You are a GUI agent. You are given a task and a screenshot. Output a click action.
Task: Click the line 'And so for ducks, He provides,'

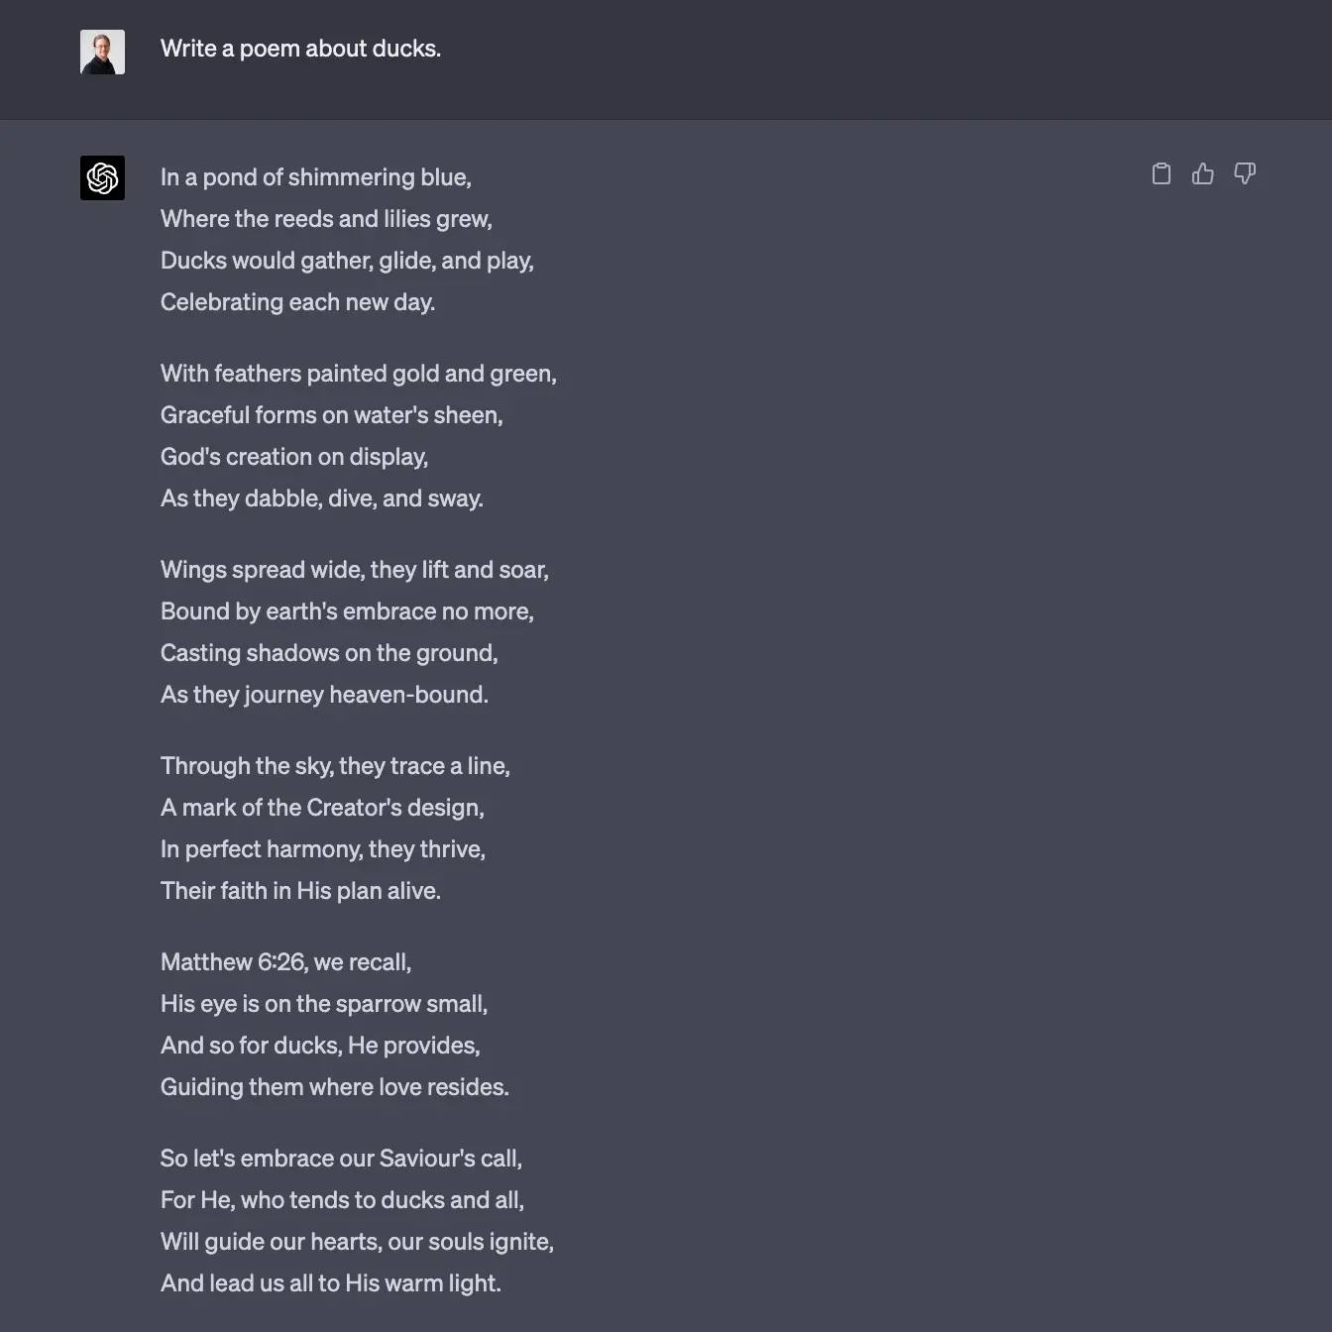320,1046
